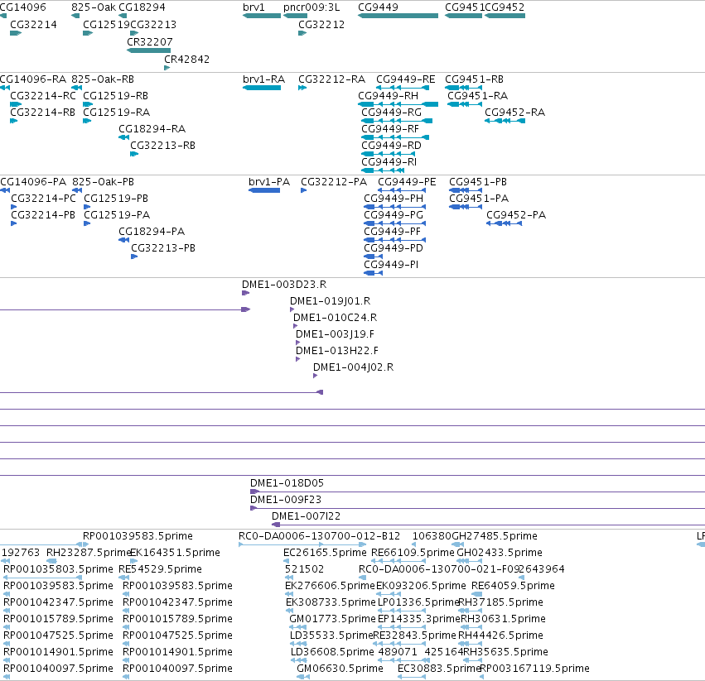This screenshot has width=705, height=681.
Task: Select the CG9451-RB transcript label
Action: (475, 79)
